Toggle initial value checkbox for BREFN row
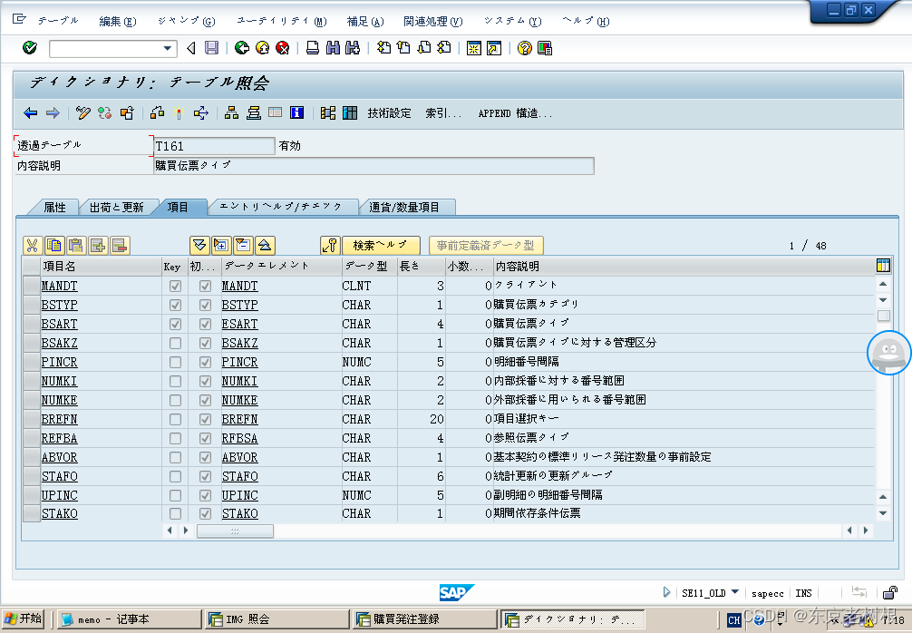 point(205,420)
